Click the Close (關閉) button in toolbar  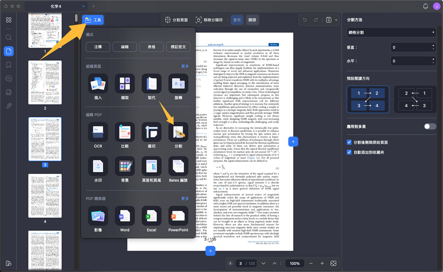tap(252, 20)
